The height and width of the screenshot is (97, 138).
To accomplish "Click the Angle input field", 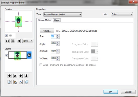I will point(54,43).
